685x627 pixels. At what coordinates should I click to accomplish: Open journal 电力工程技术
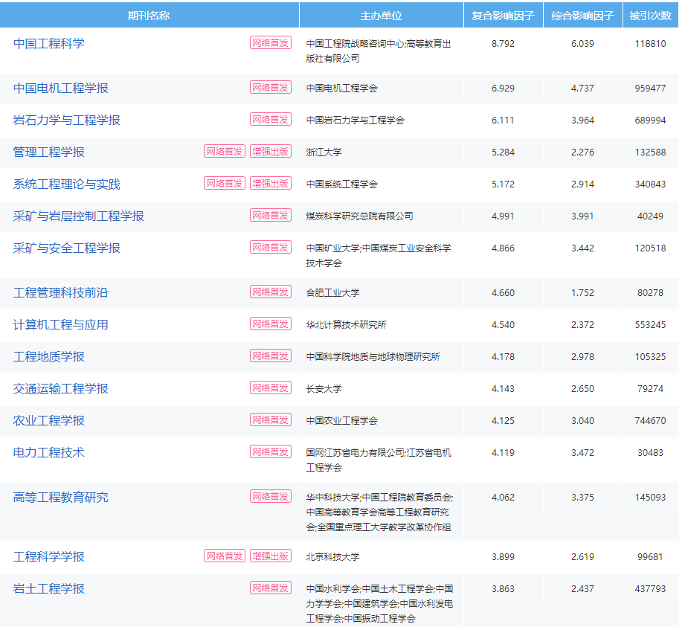click(x=49, y=453)
